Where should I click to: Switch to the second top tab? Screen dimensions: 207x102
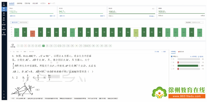20,3
